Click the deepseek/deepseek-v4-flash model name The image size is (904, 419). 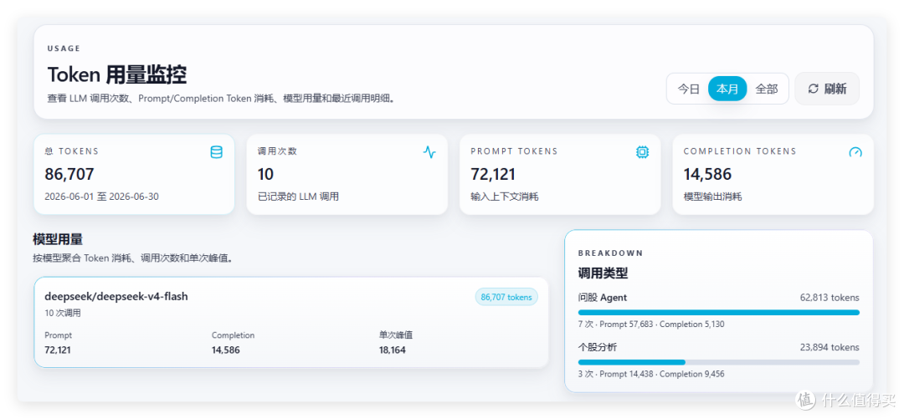pyautogui.click(x=116, y=296)
